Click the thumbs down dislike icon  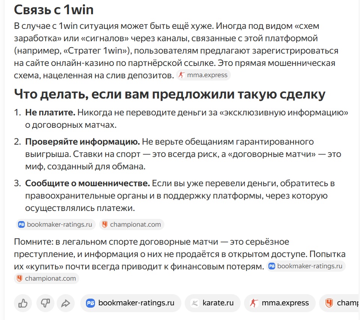pos(45,303)
